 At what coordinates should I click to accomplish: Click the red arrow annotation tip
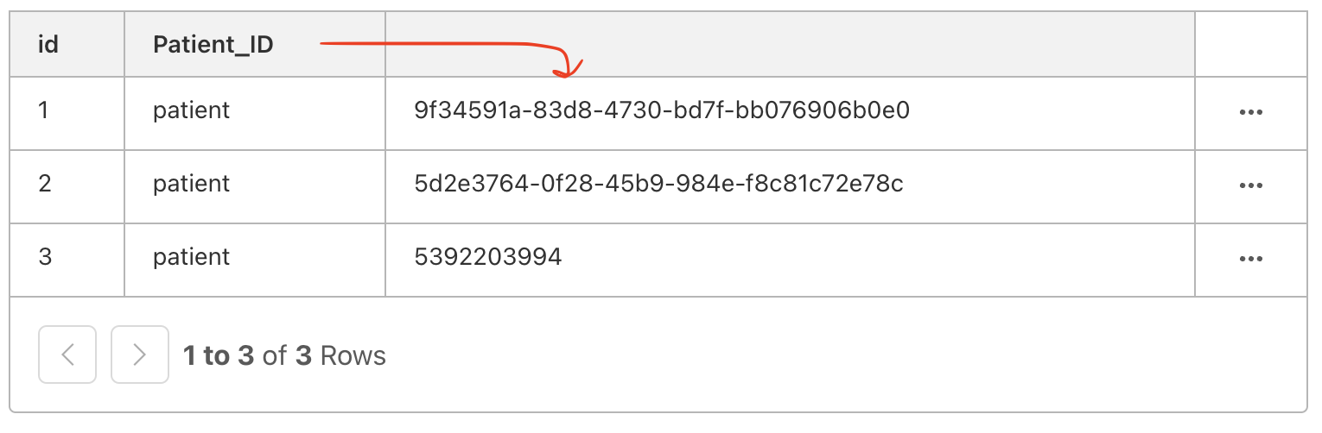[566, 74]
